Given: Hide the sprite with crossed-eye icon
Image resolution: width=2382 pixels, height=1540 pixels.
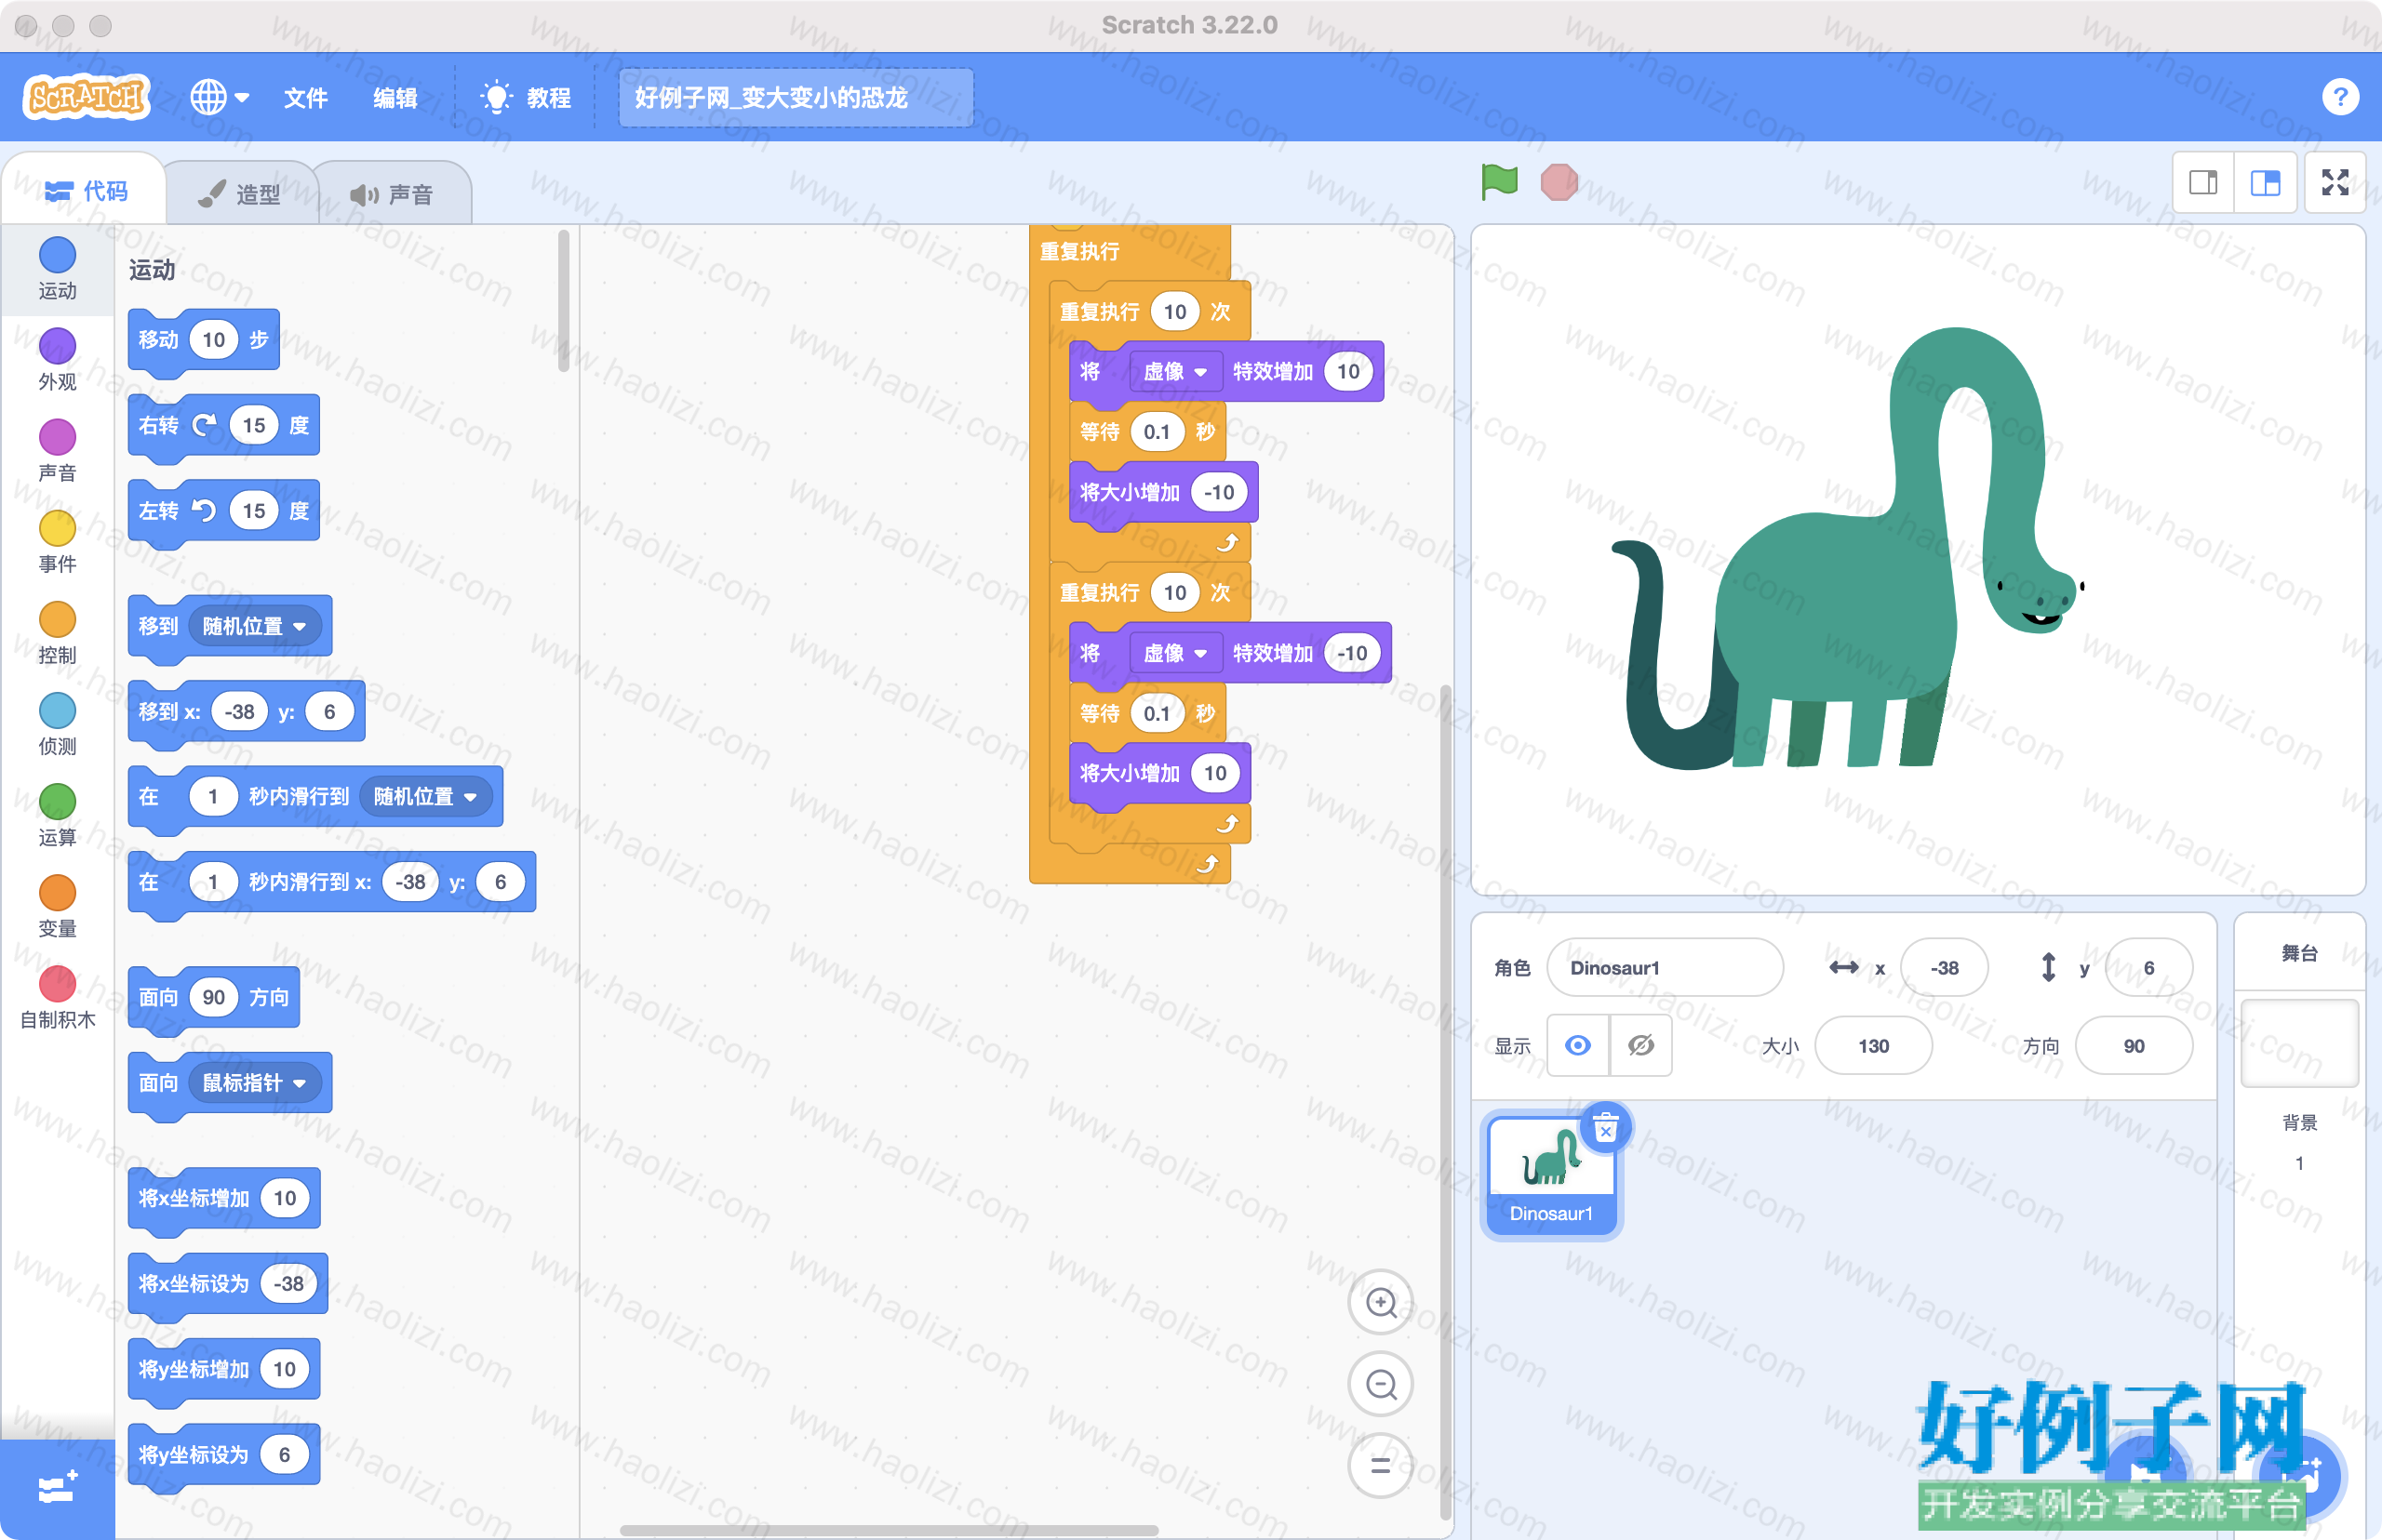Looking at the screenshot, I should pyautogui.click(x=1640, y=1045).
